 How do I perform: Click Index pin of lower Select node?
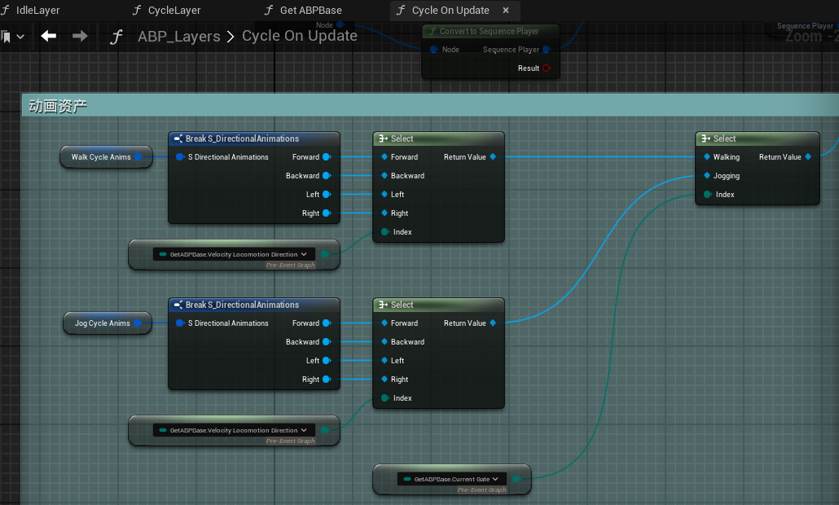click(384, 398)
